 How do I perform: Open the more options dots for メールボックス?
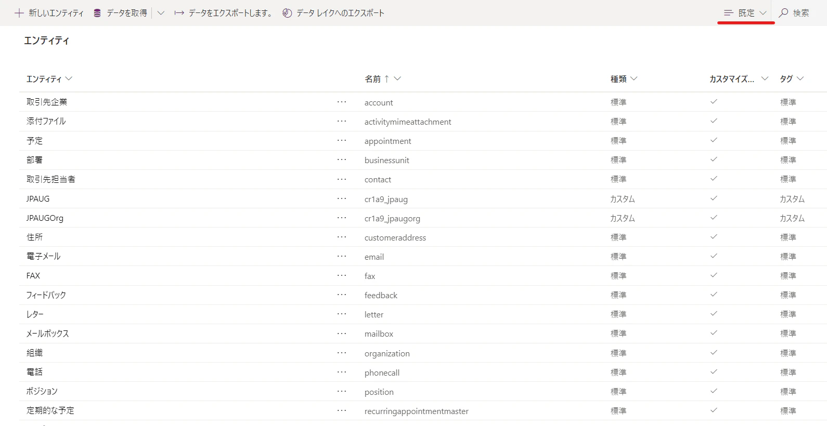point(342,333)
